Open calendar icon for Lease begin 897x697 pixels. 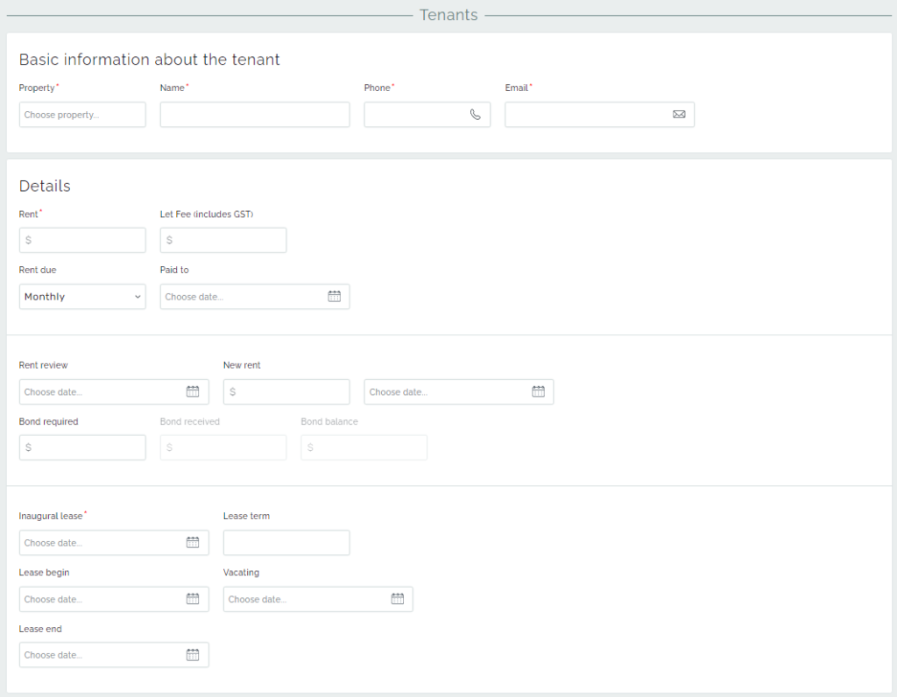[193, 599]
